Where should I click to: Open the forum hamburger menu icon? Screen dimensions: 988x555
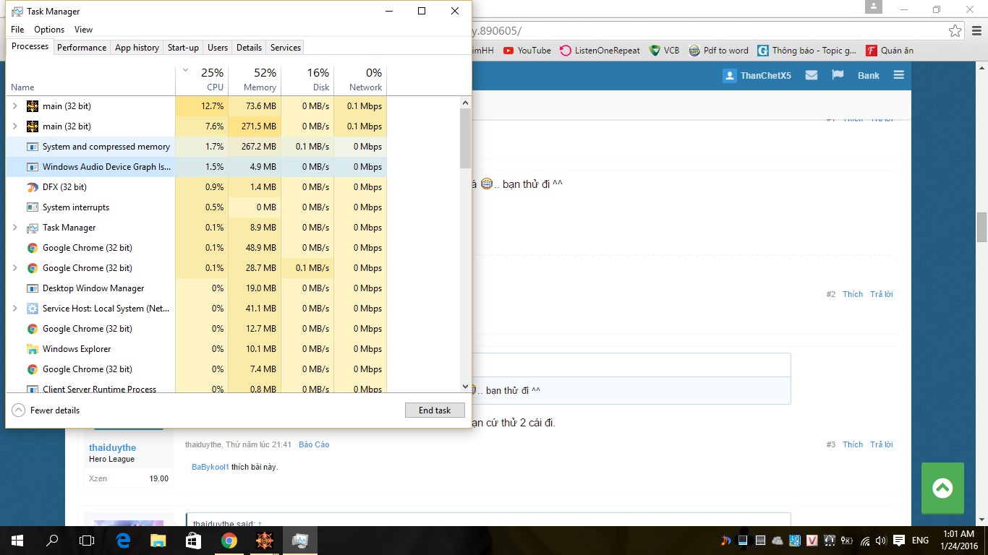click(x=899, y=75)
